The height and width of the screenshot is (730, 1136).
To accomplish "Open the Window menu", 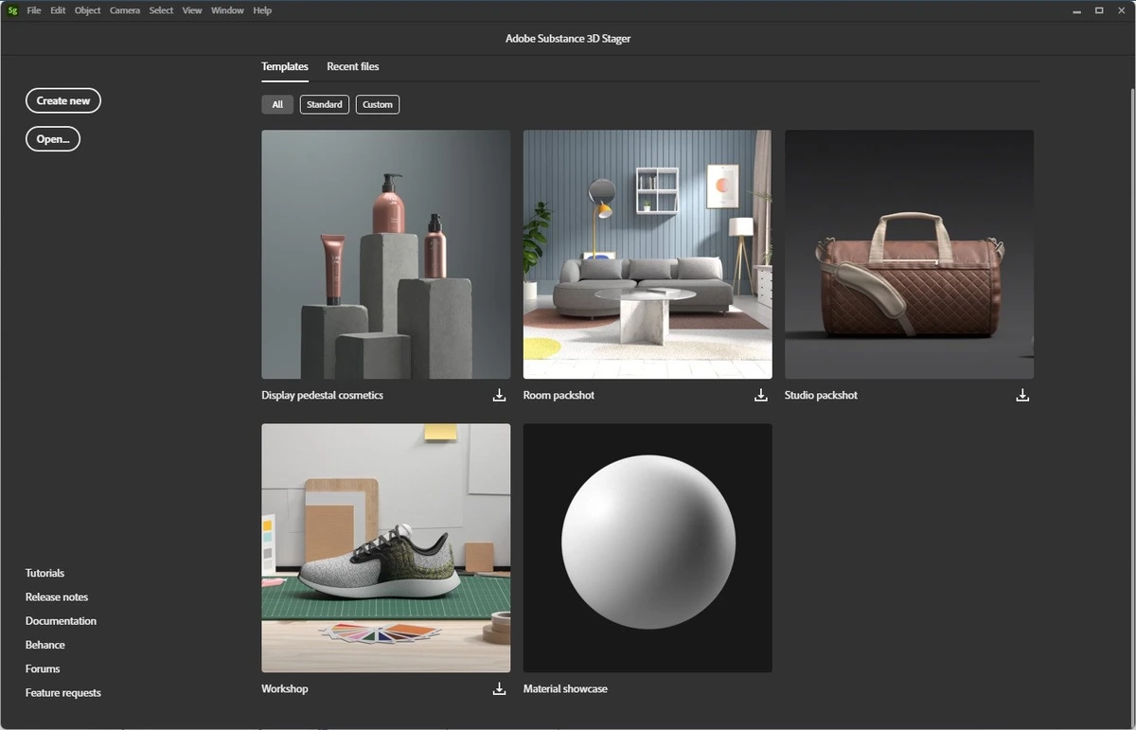I will (x=227, y=10).
